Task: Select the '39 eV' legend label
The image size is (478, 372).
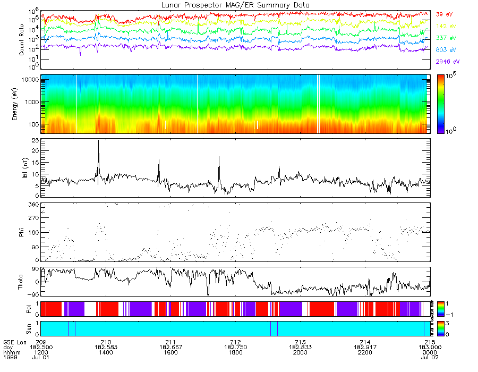Action: [444, 14]
